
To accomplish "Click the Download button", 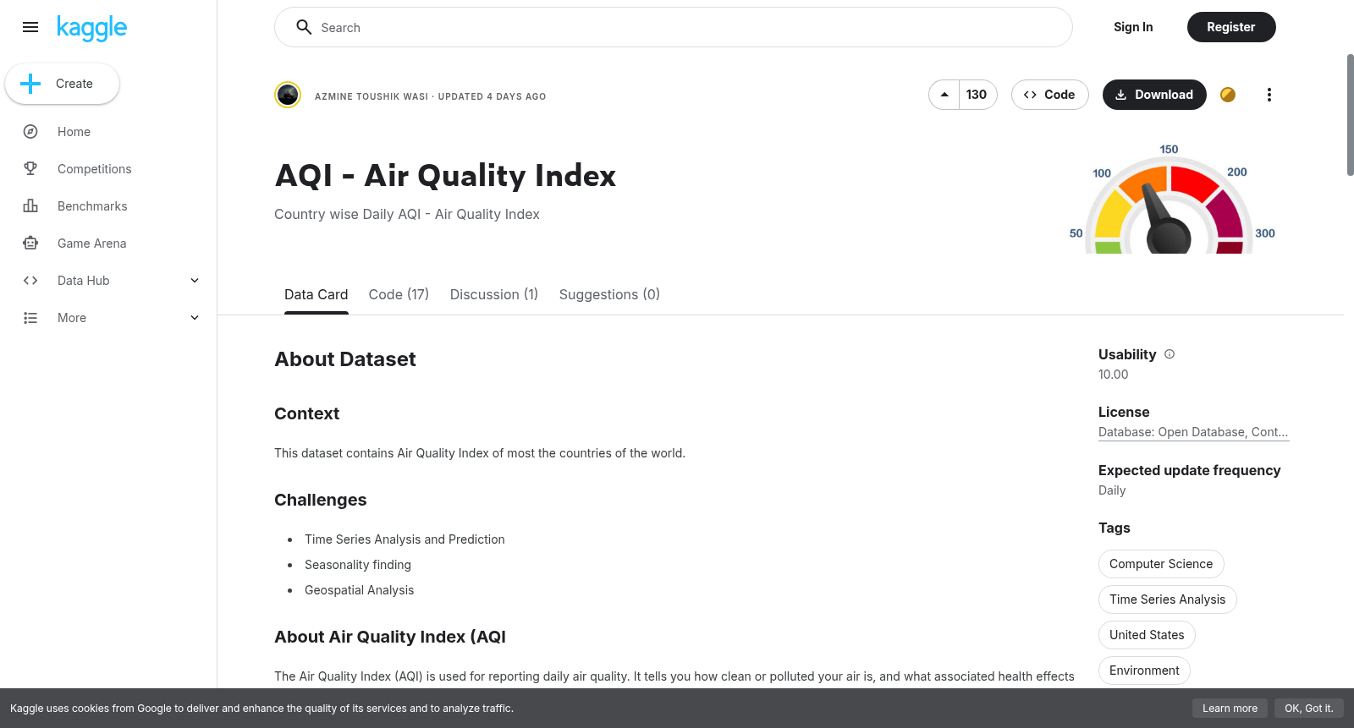I will point(1154,95).
